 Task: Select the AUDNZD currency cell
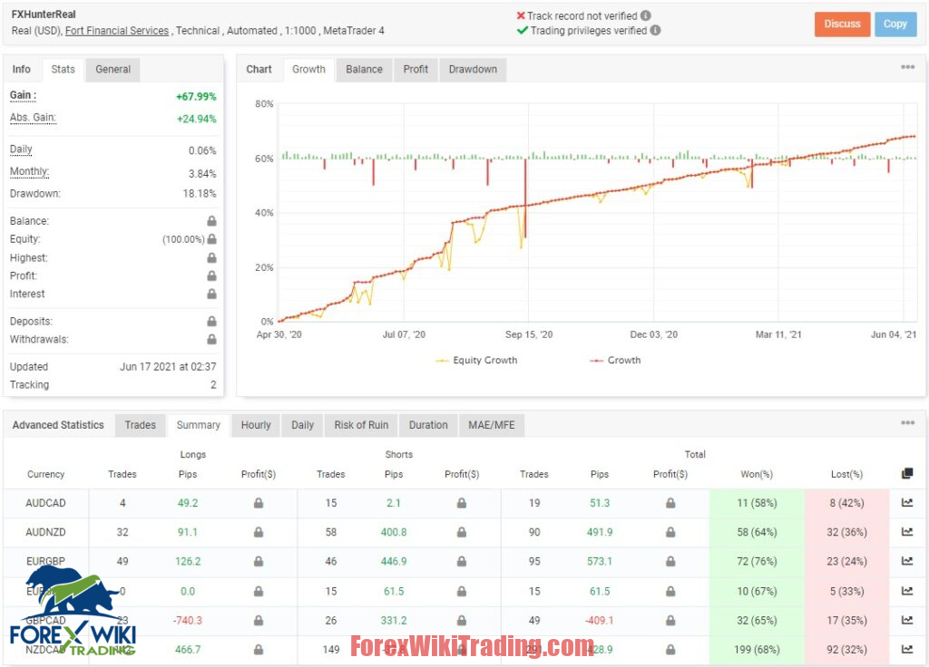[45, 532]
